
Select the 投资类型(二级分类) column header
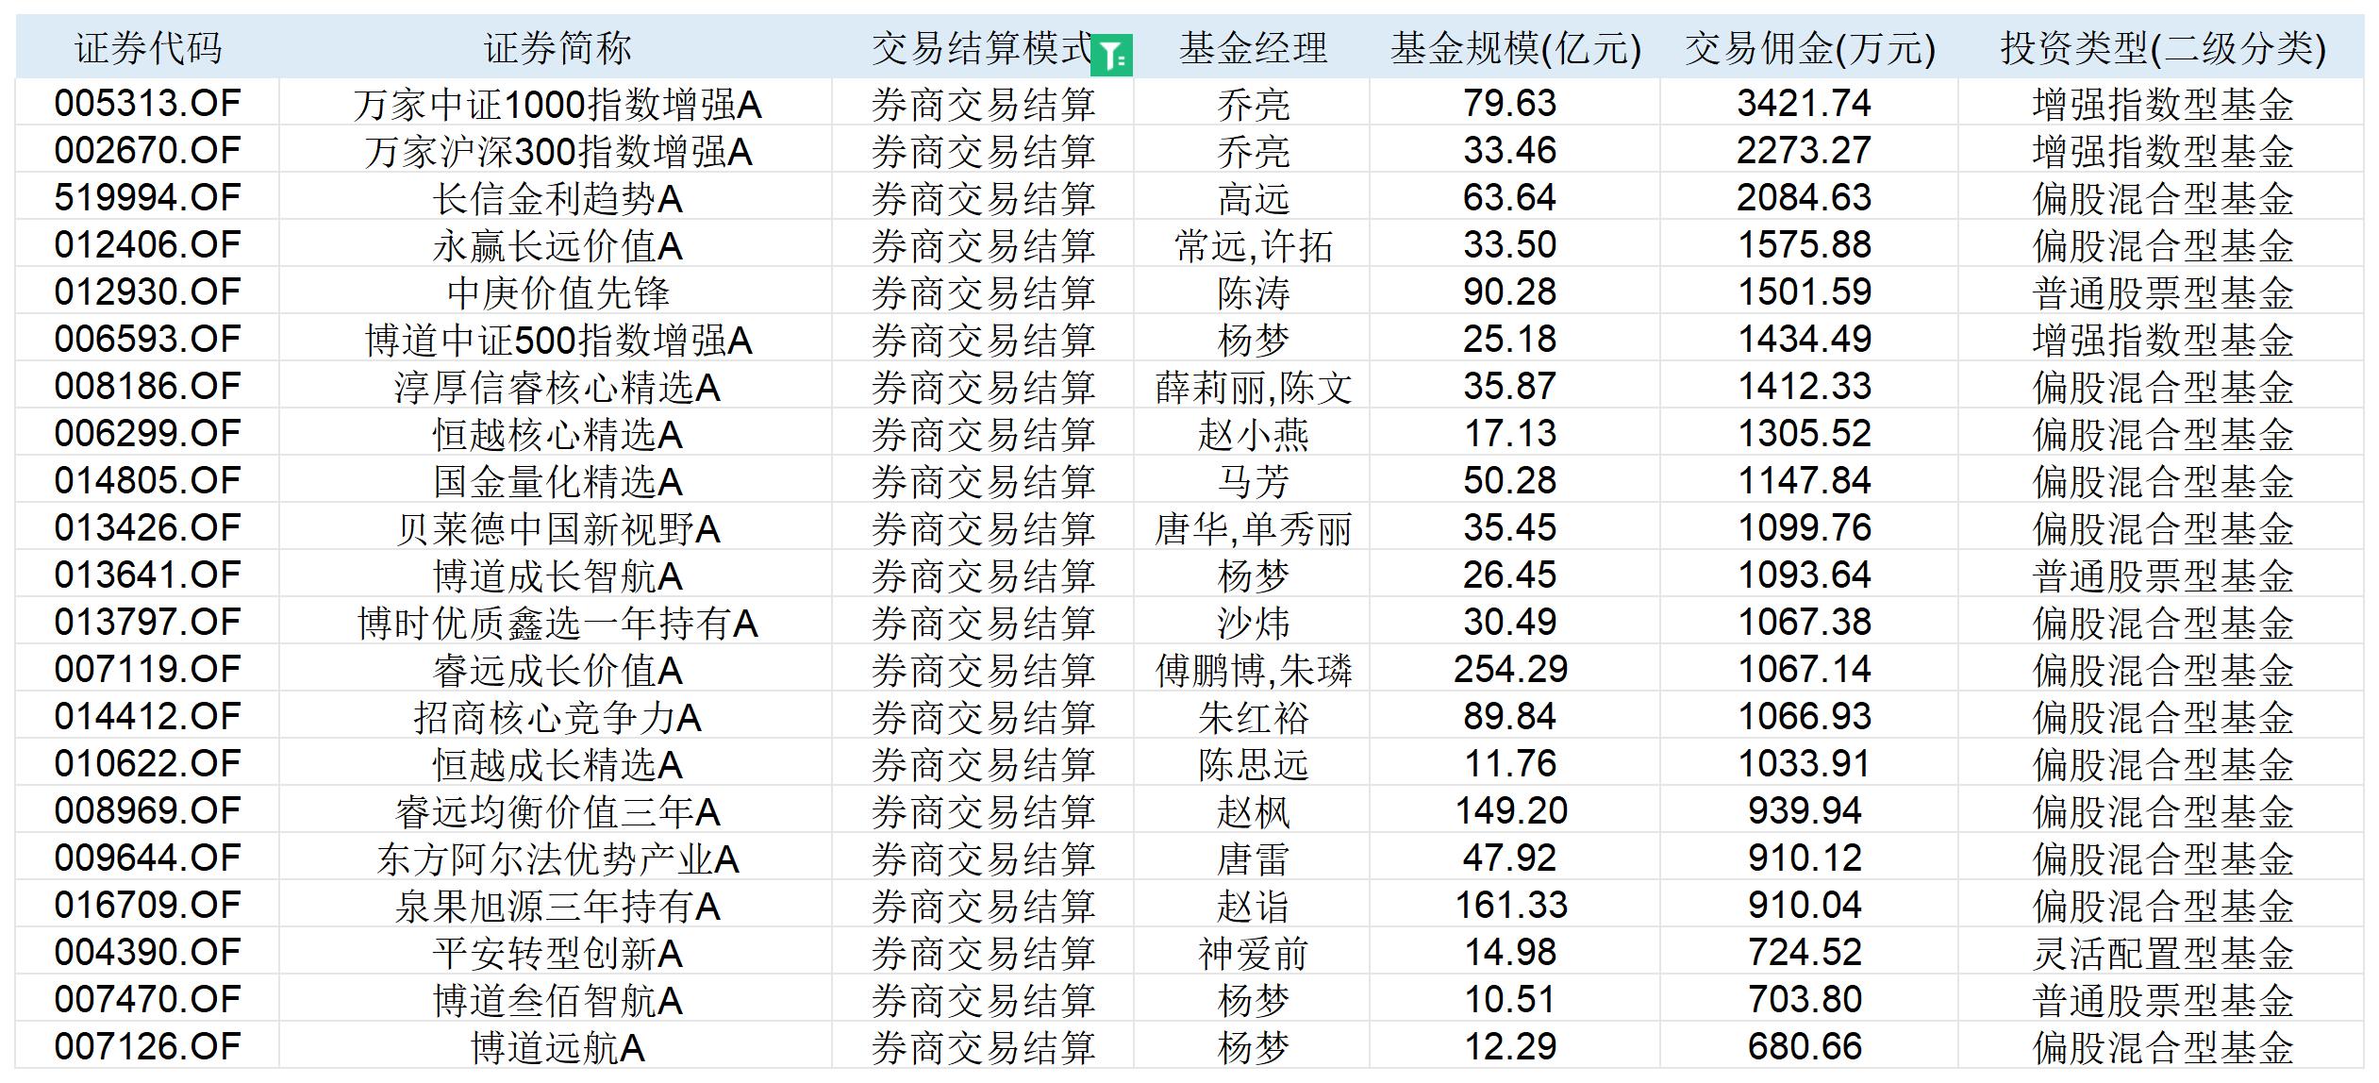click(x=2162, y=48)
